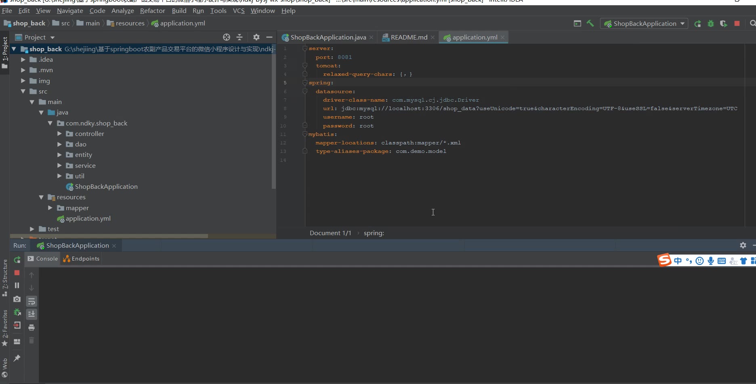Click the Build Project hammer icon

(590, 23)
